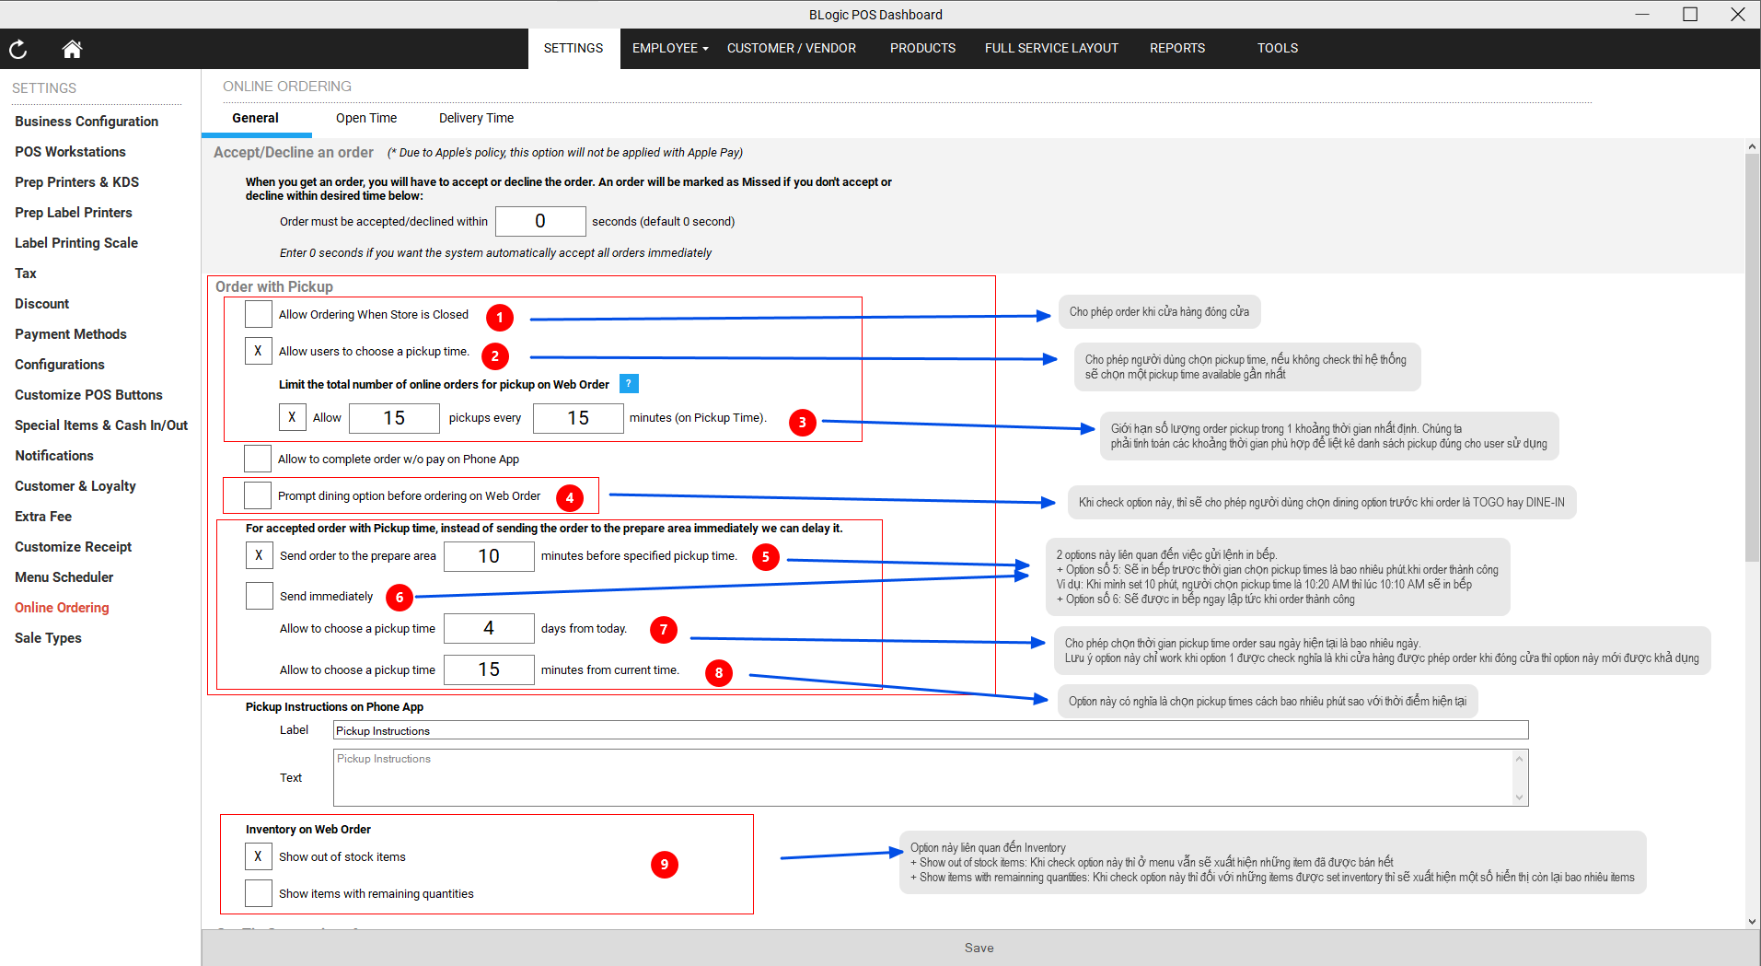
Task: Switch to the Open Time tab
Action: (x=365, y=118)
